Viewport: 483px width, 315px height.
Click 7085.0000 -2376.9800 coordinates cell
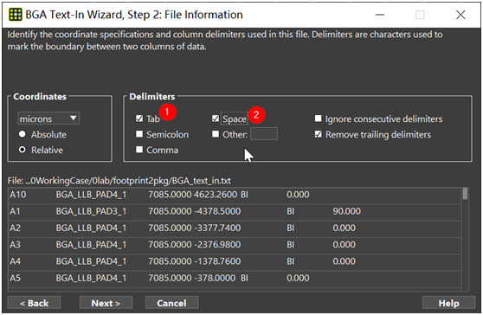[195, 245]
